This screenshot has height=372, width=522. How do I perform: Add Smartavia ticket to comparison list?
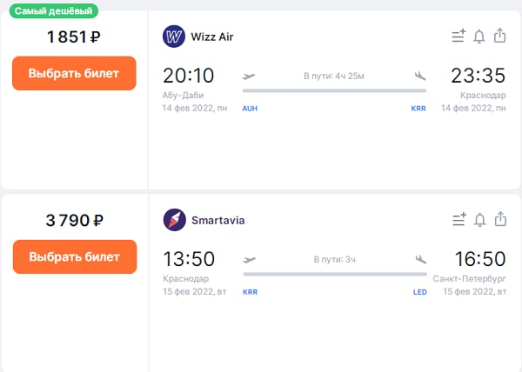(459, 219)
